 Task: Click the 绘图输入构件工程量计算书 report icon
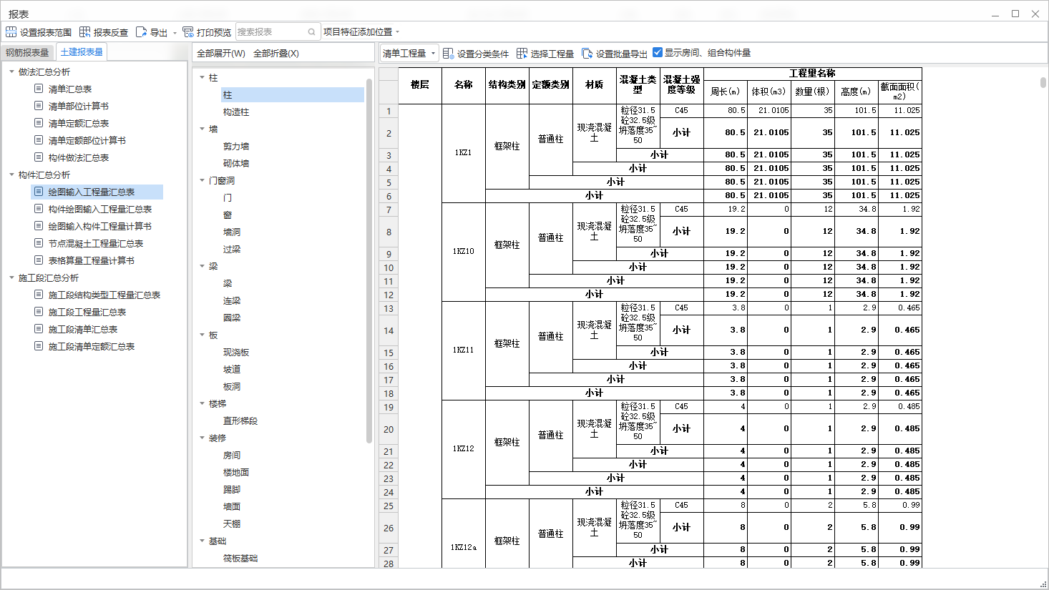point(39,226)
